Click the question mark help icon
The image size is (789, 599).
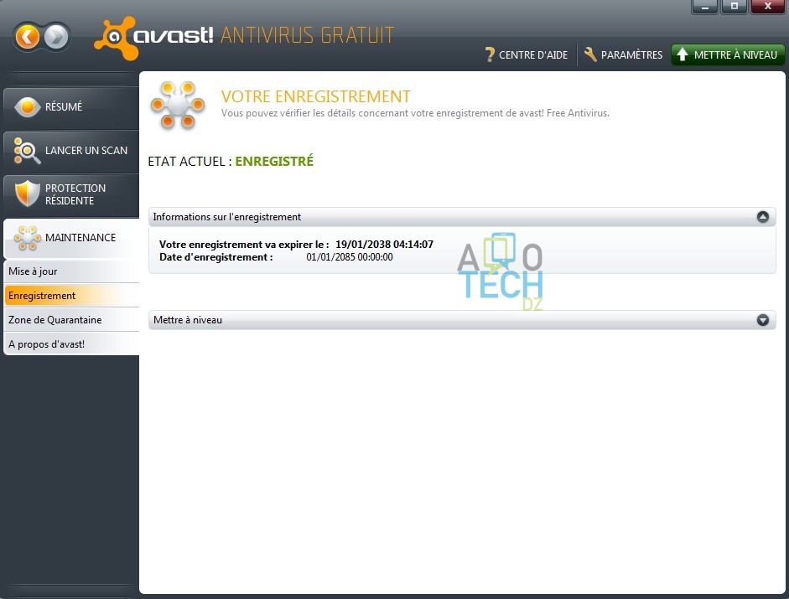pyautogui.click(x=490, y=54)
